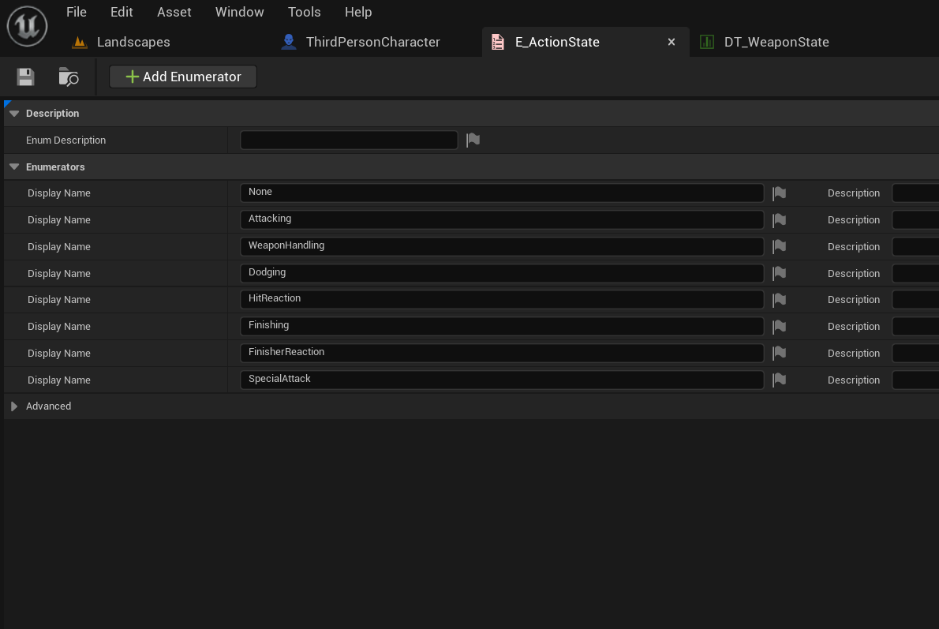Click the DT_WeaponState data table icon
Screen dimensions: 939x629
click(x=706, y=42)
